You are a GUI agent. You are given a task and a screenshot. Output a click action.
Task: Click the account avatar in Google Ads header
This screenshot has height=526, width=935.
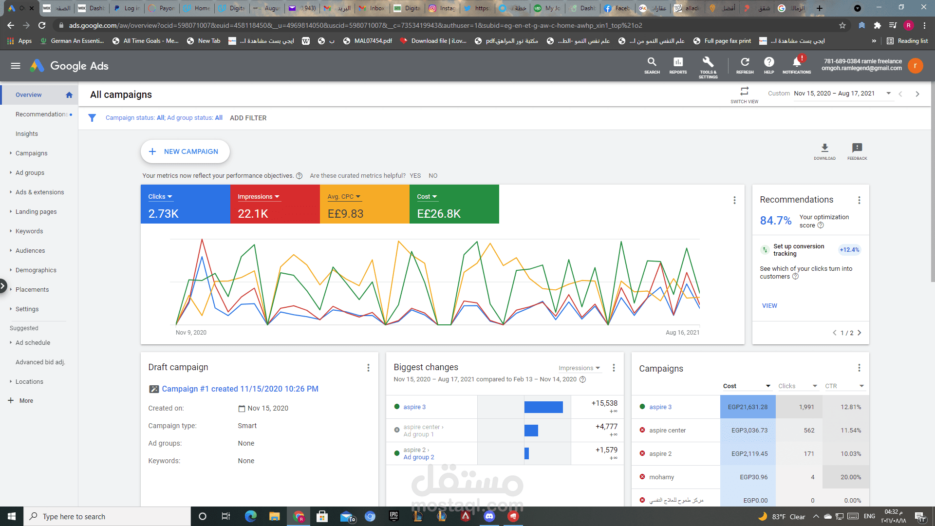pyautogui.click(x=916, y=65)
